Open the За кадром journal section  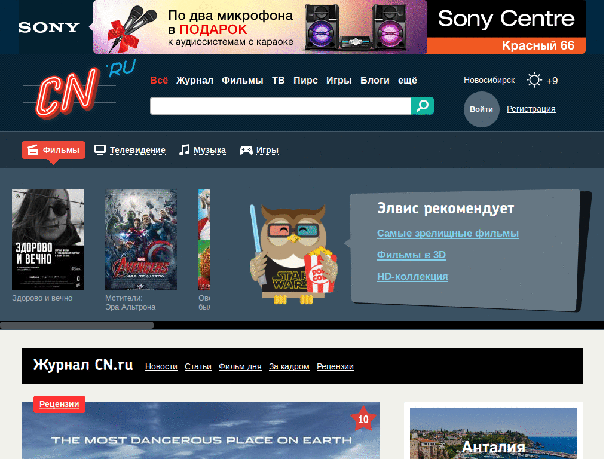(289, 366)
